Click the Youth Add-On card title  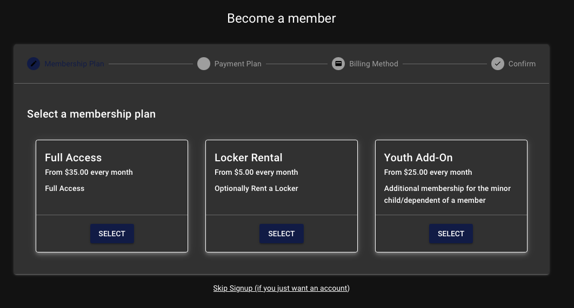418,158
